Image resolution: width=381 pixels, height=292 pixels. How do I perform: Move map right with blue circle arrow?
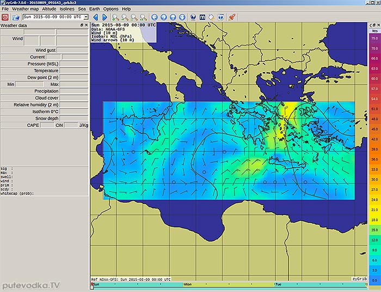[x=164, y=17]
